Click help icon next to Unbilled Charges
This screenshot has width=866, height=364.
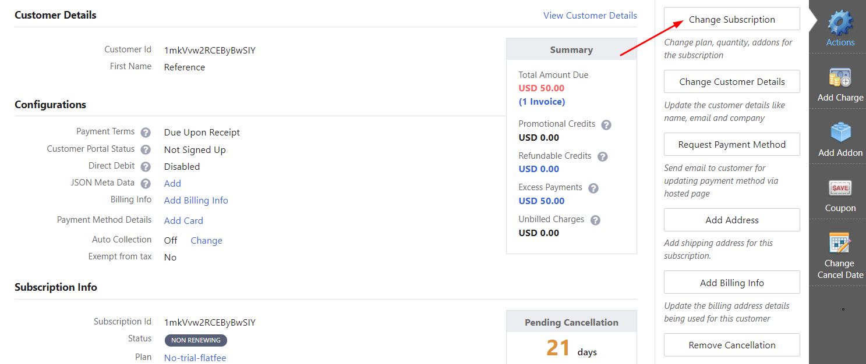click(x=595, y=220)
